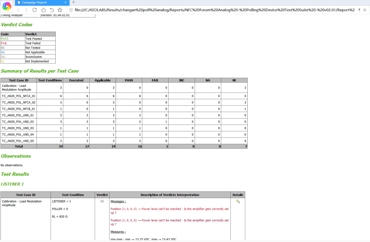Click the Observations heading
370x242 pixels.
16,156
